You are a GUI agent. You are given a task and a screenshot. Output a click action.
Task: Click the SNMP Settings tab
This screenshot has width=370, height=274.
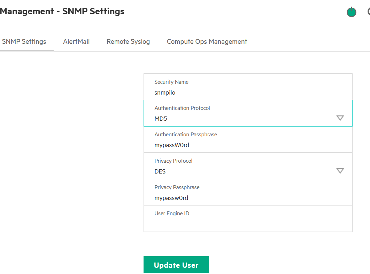coord(24,41)
